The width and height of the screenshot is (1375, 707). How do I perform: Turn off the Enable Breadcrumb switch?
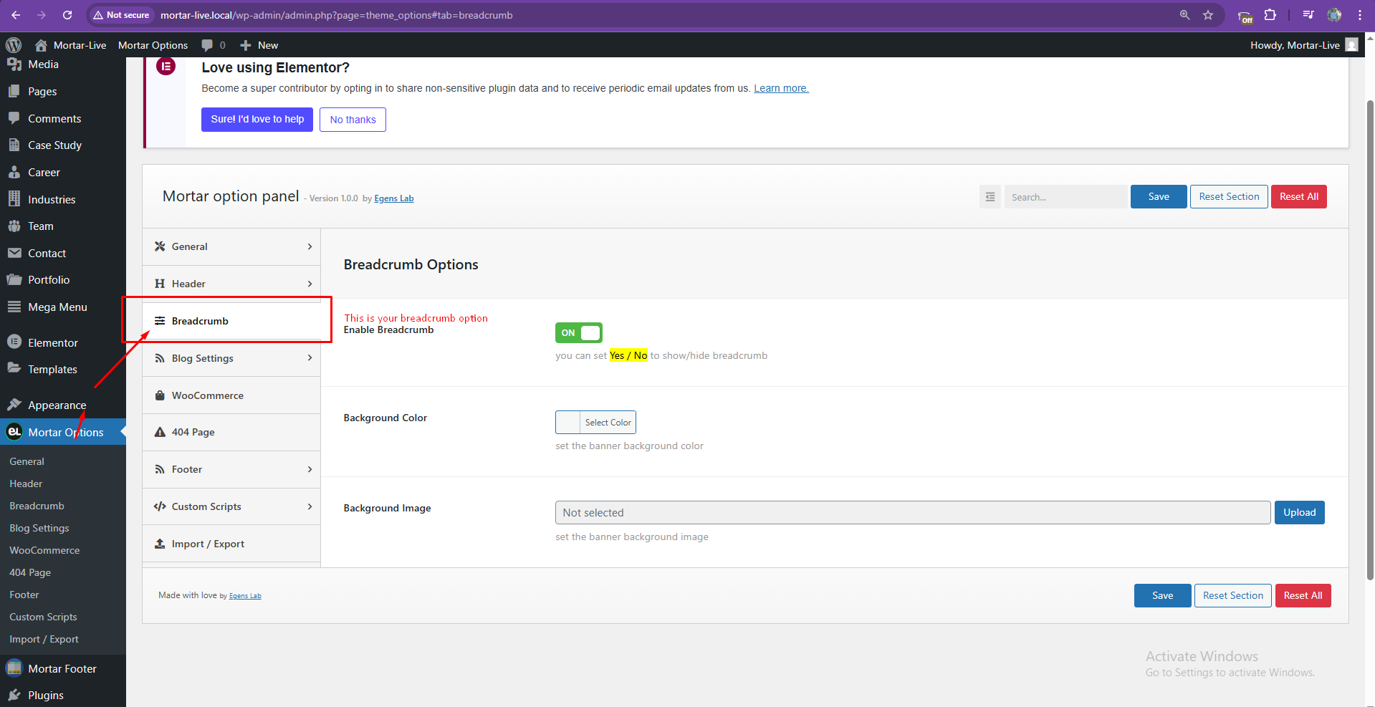point(579,332)
